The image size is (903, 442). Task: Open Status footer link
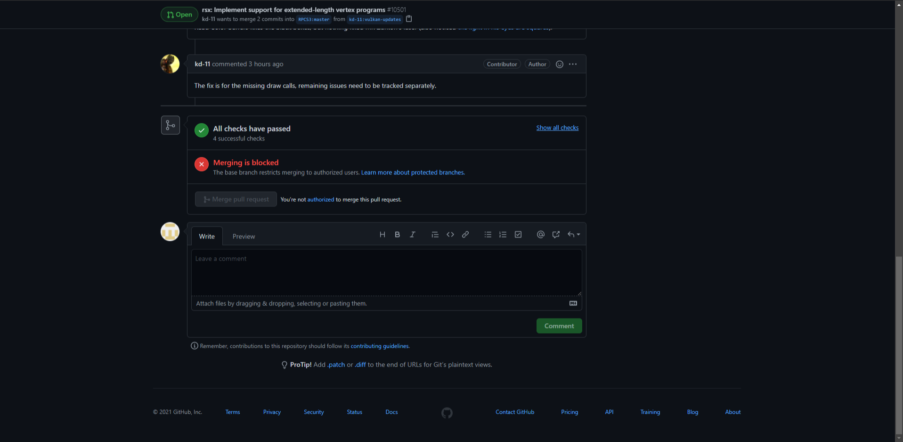pyautogui.click(x=355, y=412)
